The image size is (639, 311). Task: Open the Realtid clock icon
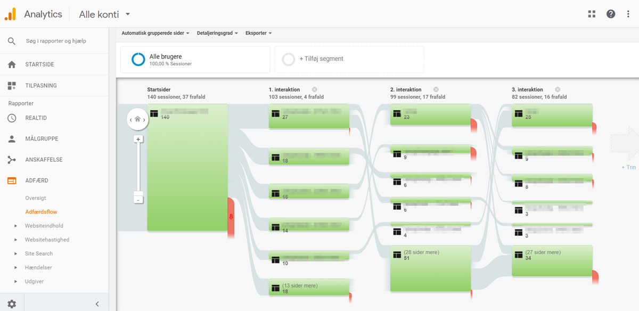point(12,118)
